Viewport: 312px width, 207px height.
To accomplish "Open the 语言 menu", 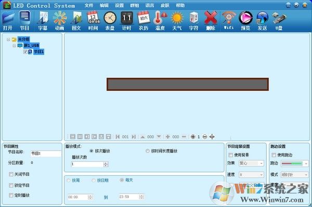I will pyautogui.click(x=150, y=5).
